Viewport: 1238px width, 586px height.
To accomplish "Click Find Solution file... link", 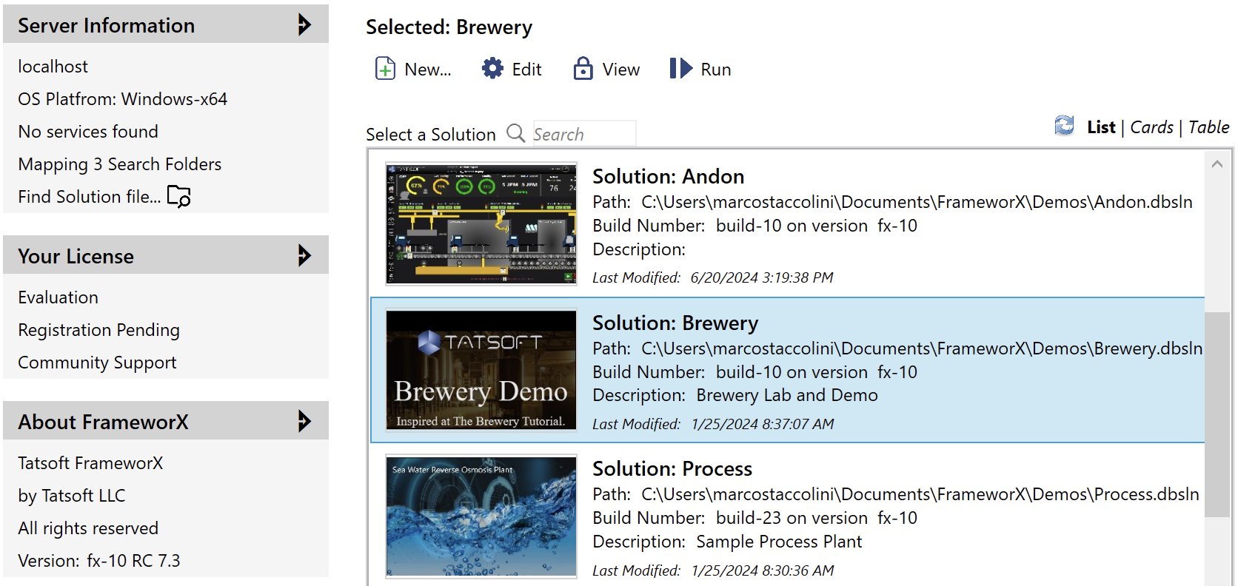I will pos(89,197).
